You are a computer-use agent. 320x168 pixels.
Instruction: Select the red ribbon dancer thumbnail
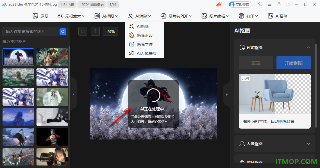point(52,57)
